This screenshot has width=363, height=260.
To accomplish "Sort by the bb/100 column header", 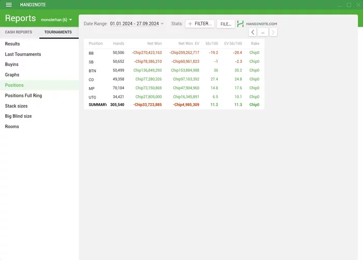I will pos(212,44).
